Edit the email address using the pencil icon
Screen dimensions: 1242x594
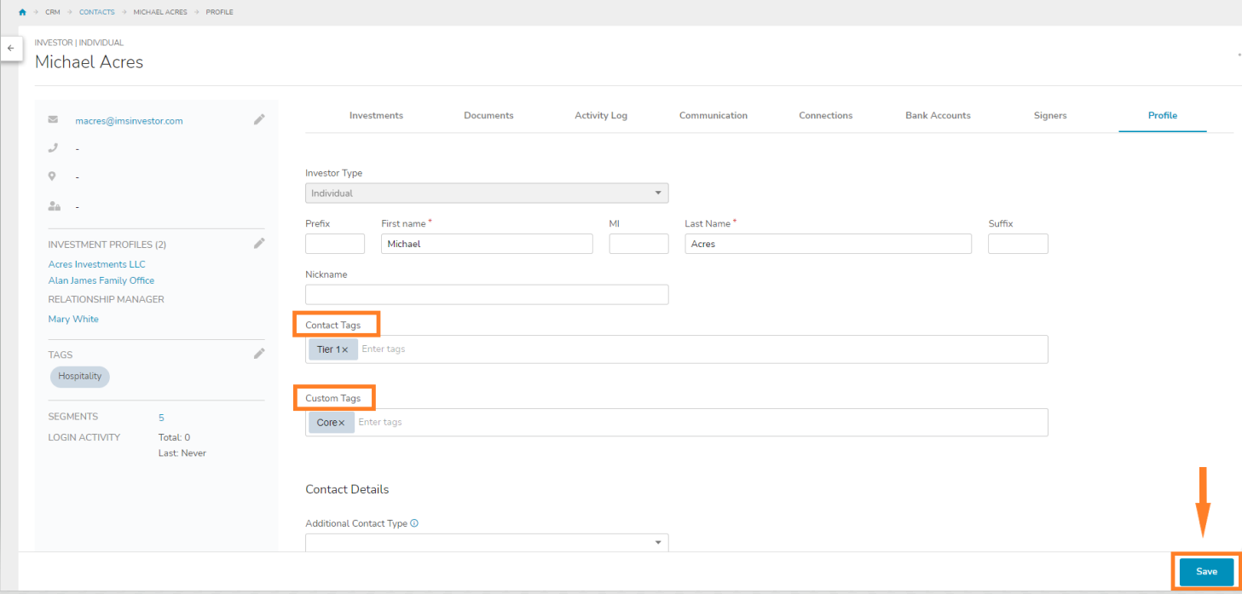pos(259,119)
